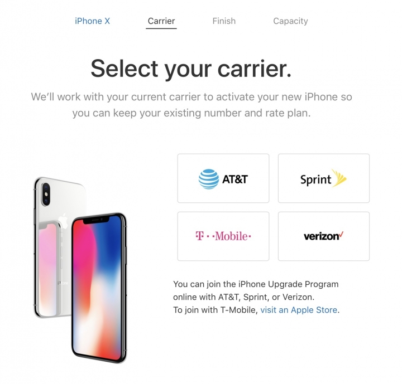The width and height of the screenshot is (402, 384).
Task: Choose AT&T text as your carrier
Action: coord(235,179)
